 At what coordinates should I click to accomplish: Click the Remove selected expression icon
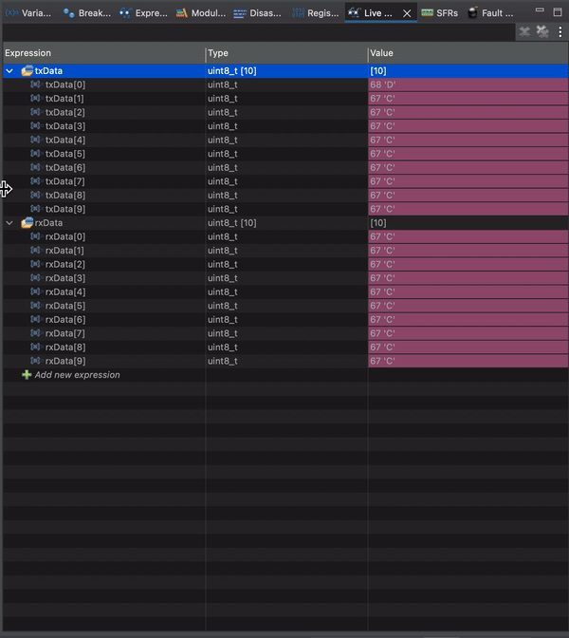[524, 31]
